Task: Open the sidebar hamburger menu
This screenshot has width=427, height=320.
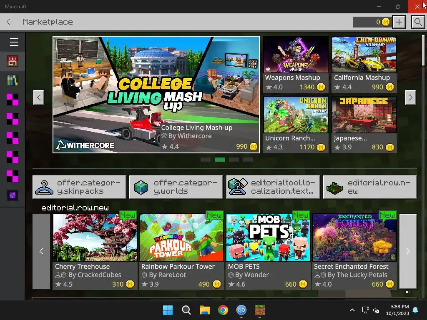Action: coord(14,42)
